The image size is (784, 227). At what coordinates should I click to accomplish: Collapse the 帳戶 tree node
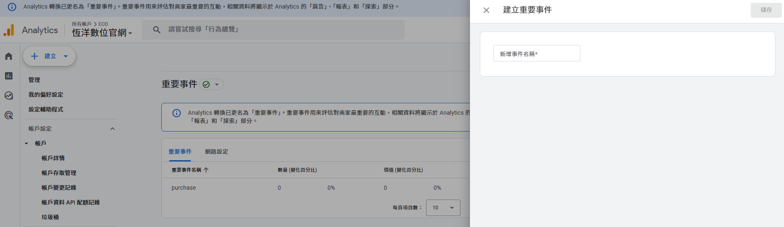[x=26, y=143]
